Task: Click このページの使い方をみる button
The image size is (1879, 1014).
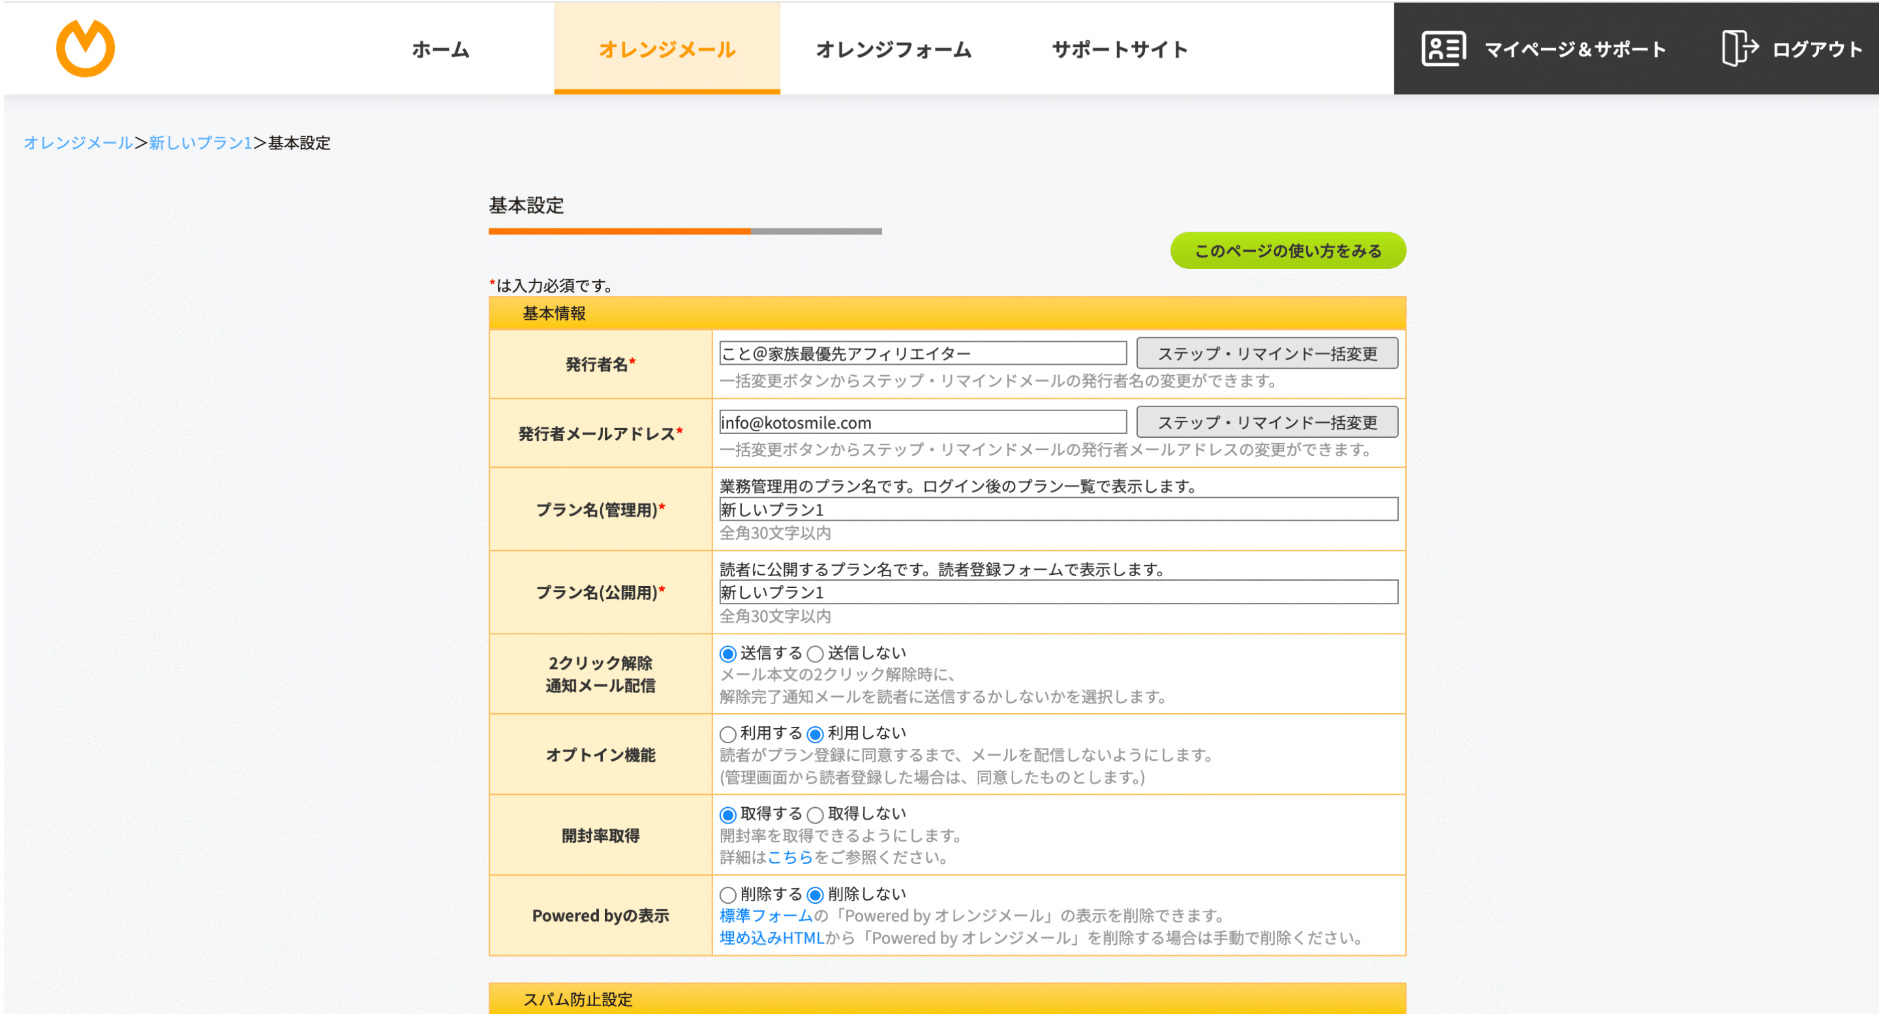Action: pyautogui.click(x=1288, y=250)
